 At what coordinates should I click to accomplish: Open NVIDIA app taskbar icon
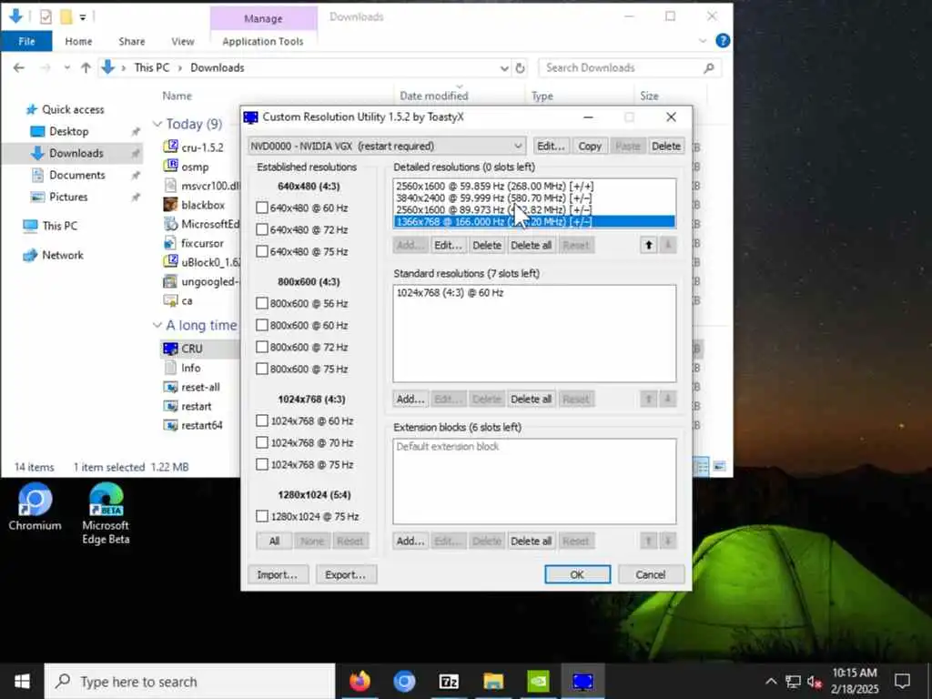pos(538,681)
